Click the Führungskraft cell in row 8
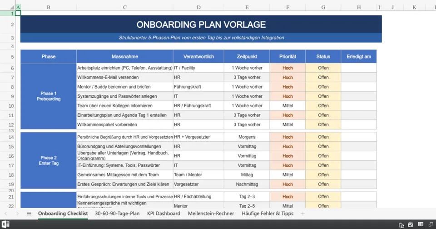 (x=198, y=87)
